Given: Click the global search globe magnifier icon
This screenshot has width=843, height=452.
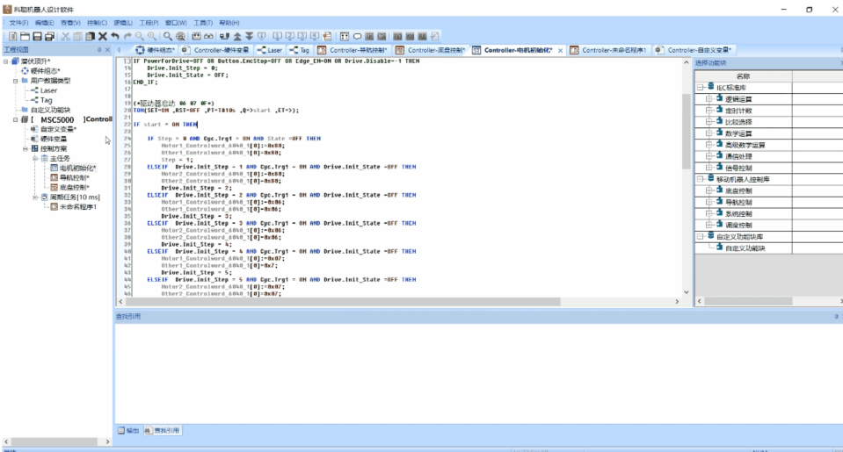Looking at the screenshot, I should 181,37.
